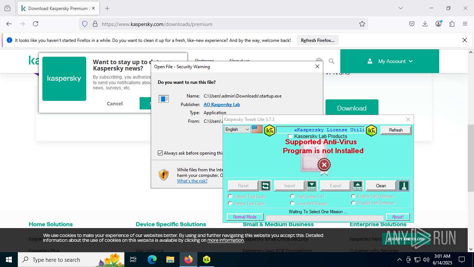Image resolution: width=474 pixels, height=267 pixels.
Task: Click the Windows taskbar search box
Action: (71, 260)
